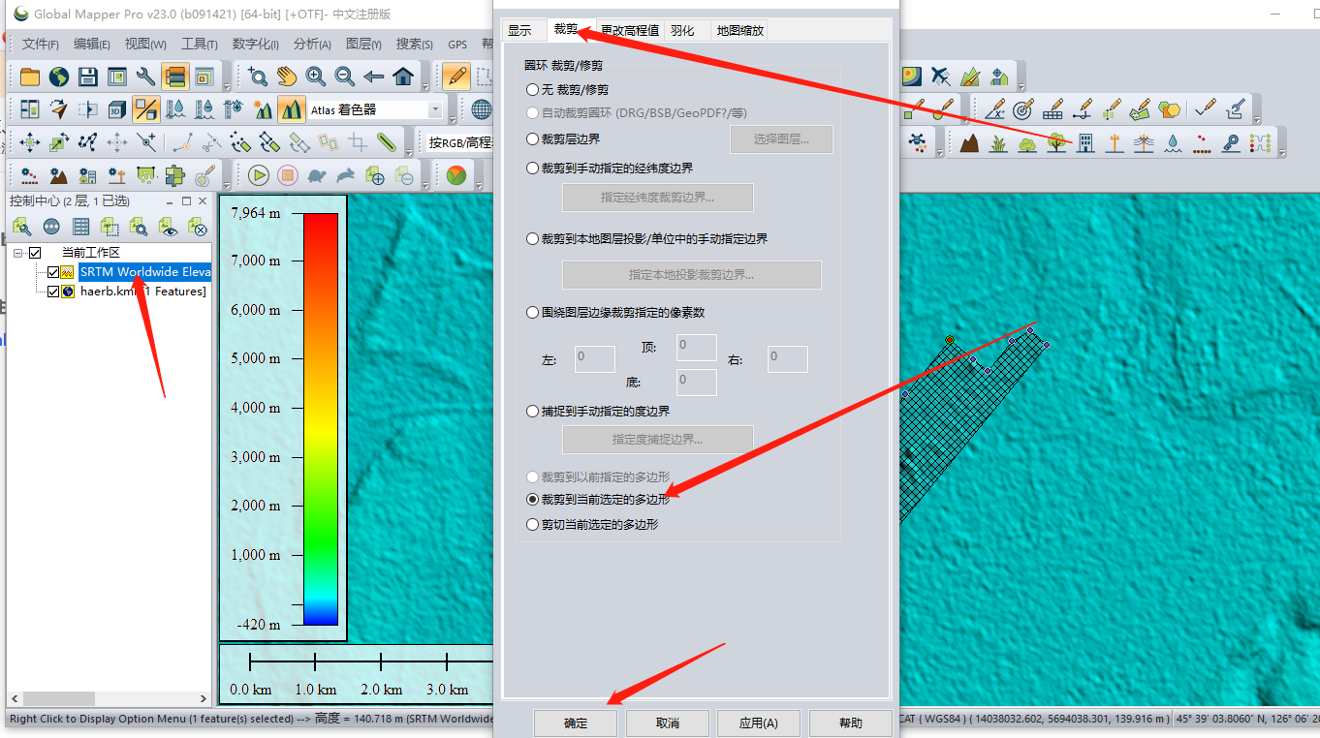Uncheck the 当前工作区 workspace checkbox
1320x738 pixels.
click(x=35, y=253)
